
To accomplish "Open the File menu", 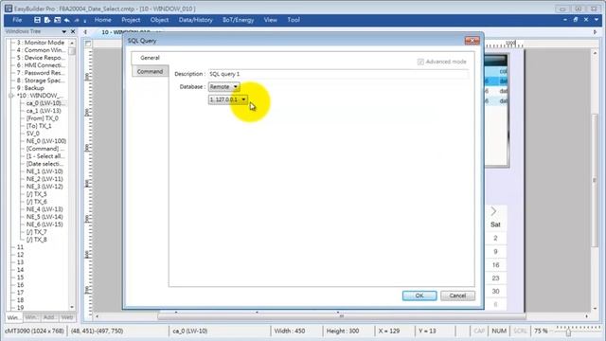I will click(x=17, y=20).
